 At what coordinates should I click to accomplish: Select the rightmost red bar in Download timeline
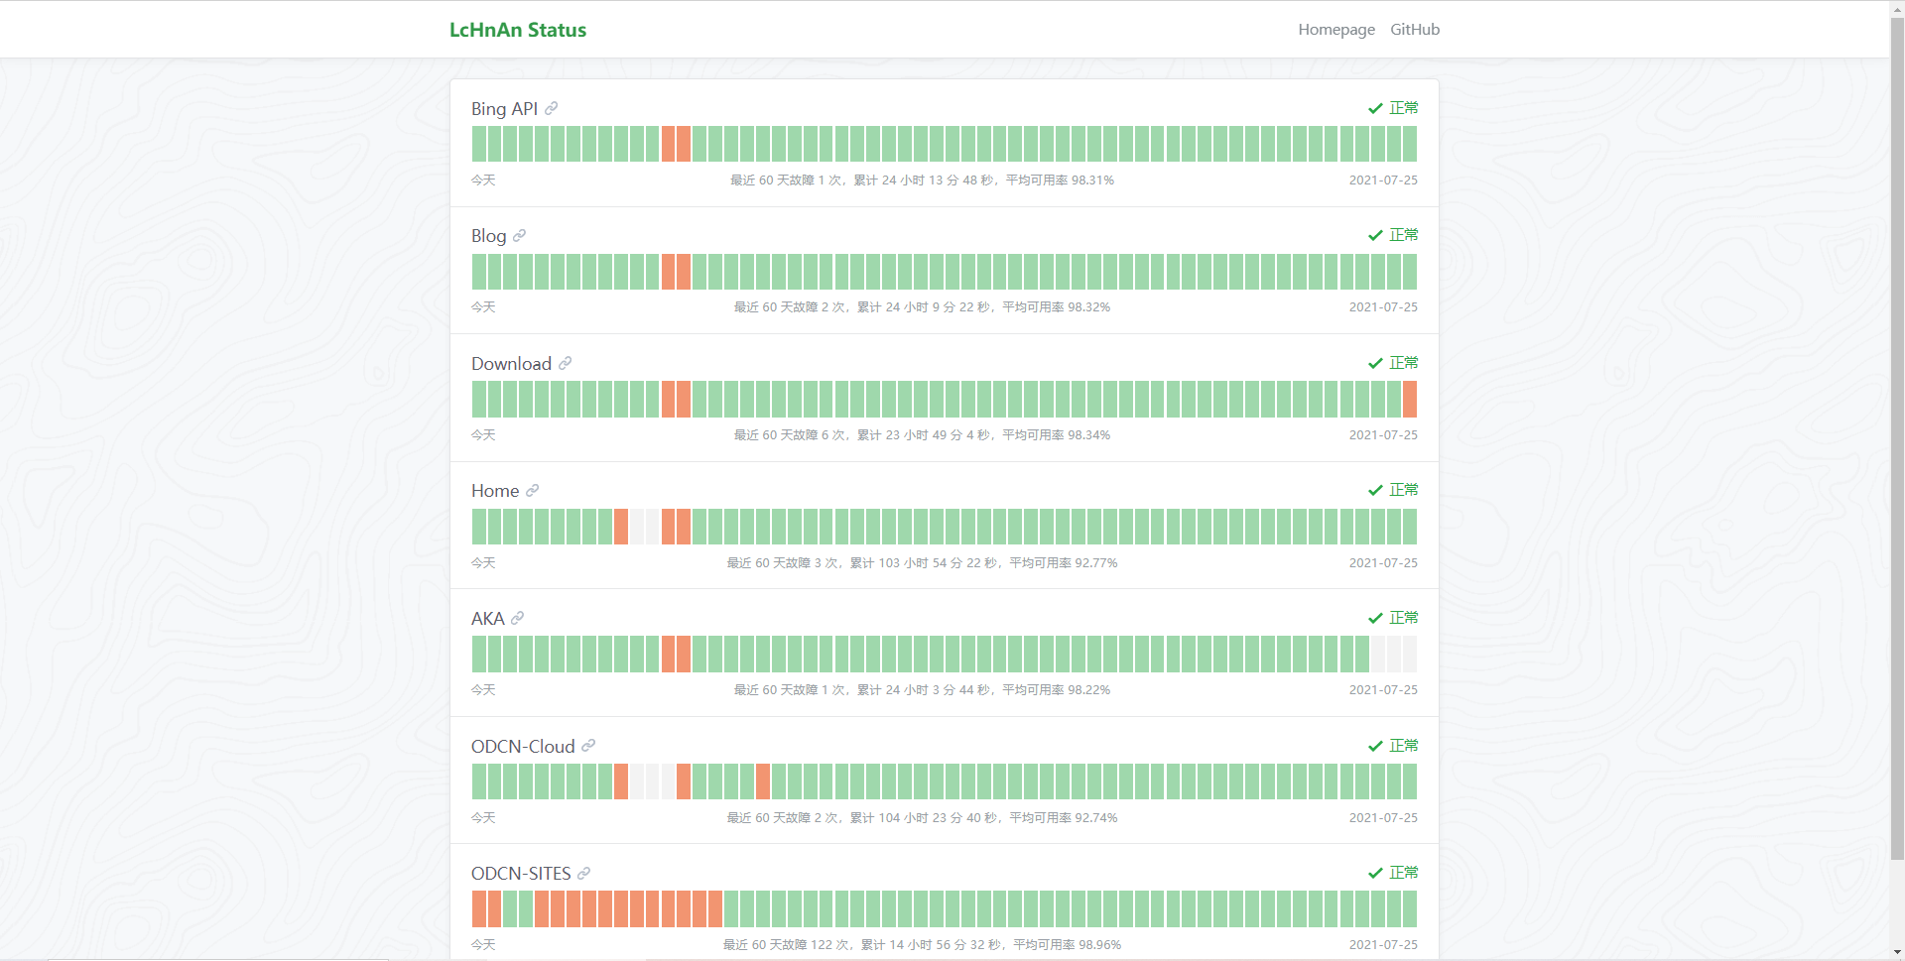(1409, 400)
